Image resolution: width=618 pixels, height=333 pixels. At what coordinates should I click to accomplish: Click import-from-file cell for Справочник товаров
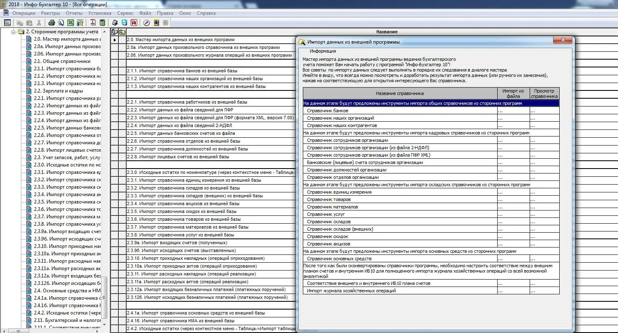pos(513,199)
